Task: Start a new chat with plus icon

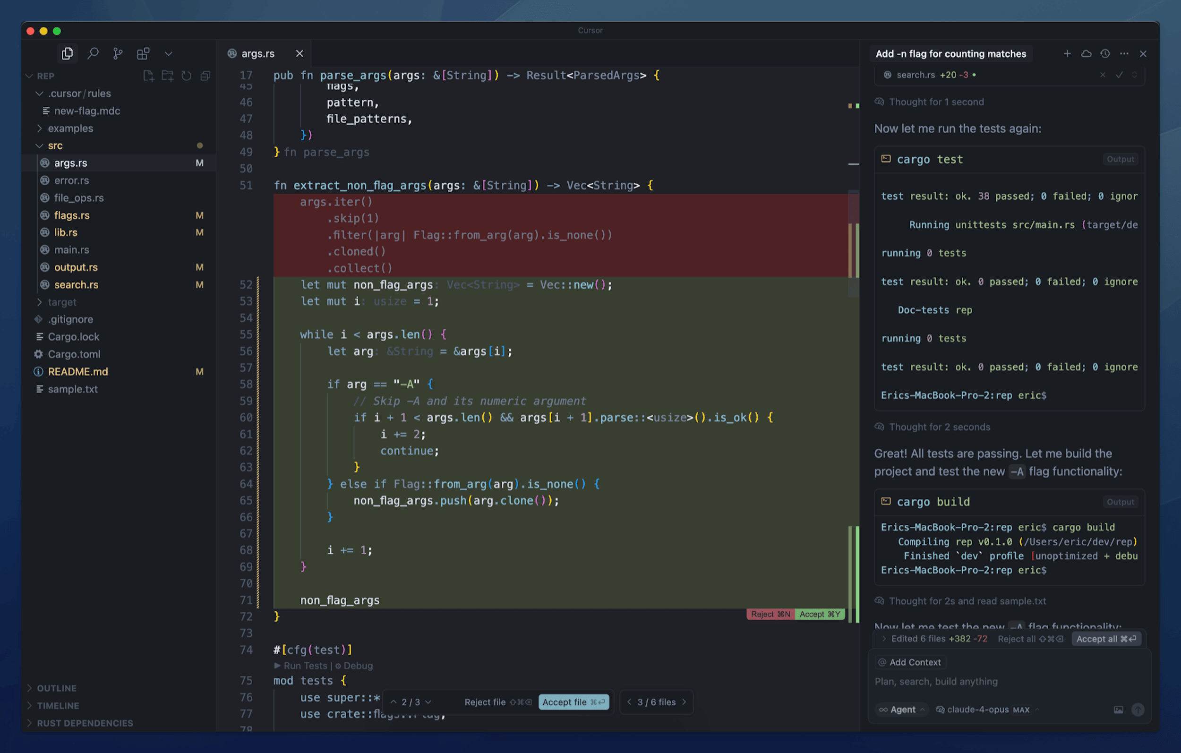Action: click(x=1067, y=53)
